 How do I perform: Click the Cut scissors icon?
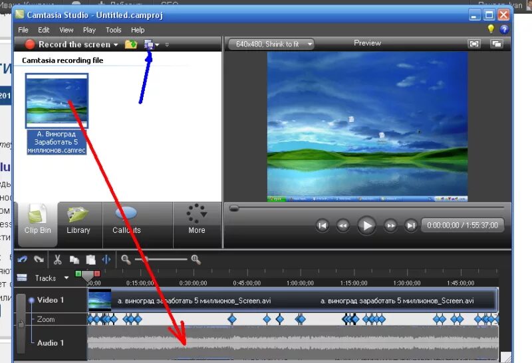pos(57,259)
